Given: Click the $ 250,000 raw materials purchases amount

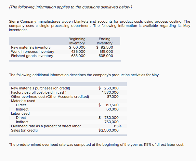Looking at the screenshot, I should click(x=109, y=88).
